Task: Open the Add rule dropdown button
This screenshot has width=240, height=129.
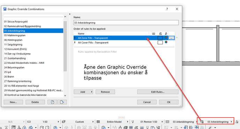Action: (83, 92)
